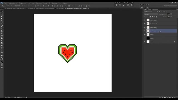The height and width of the screenshot is (100, 178).
Task: Toggle lock all padlock
Action: pyautogui.click(x=156, y=17)
